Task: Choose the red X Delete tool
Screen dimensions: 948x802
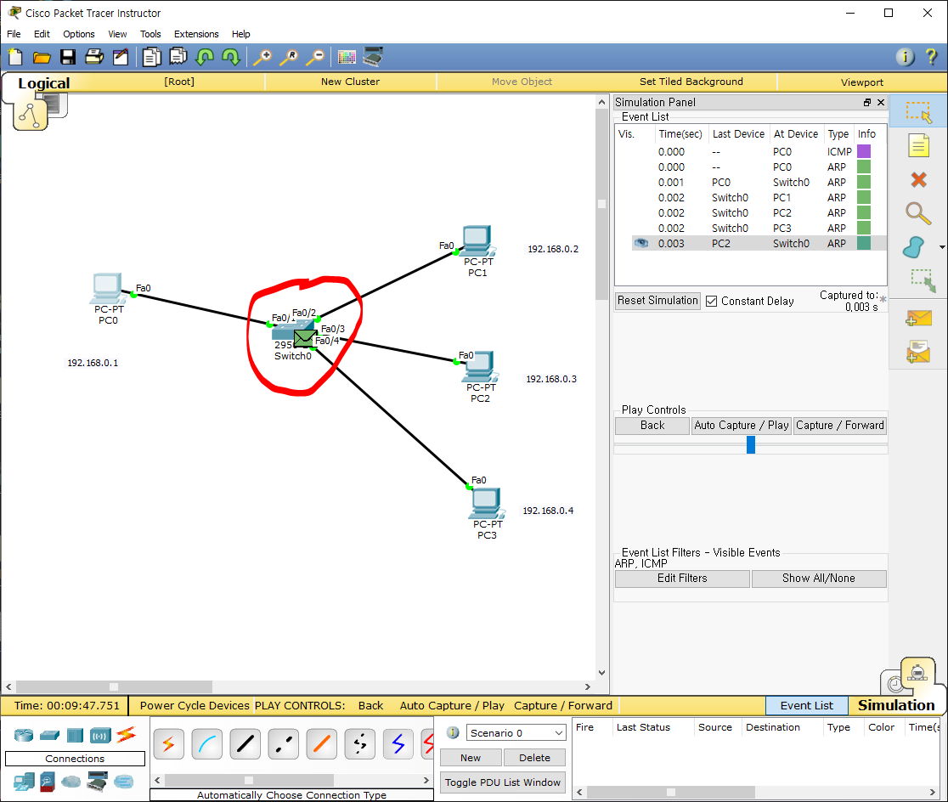Action: (918, 179)
